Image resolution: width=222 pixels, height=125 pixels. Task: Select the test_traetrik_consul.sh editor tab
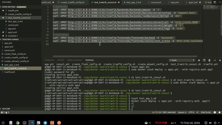point(105,2)
